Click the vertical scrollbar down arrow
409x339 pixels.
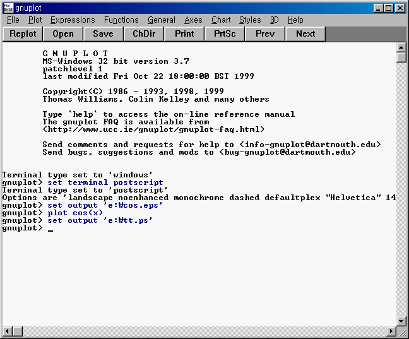click(x=401, y=321)
